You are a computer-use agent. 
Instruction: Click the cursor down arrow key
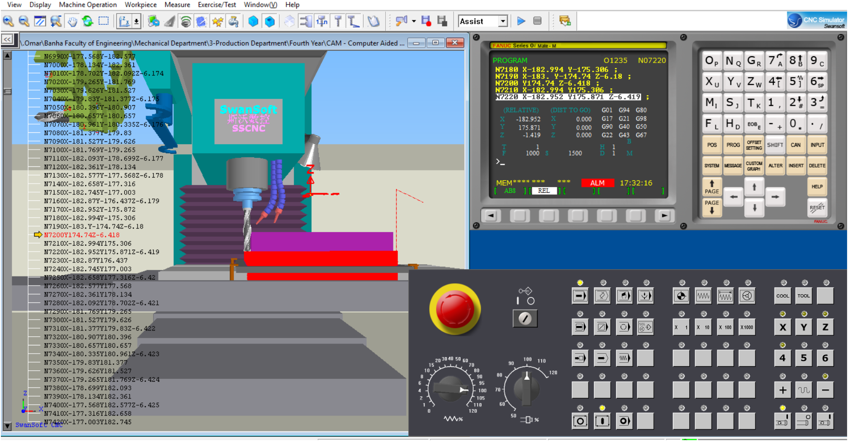[x=754, y=208]
